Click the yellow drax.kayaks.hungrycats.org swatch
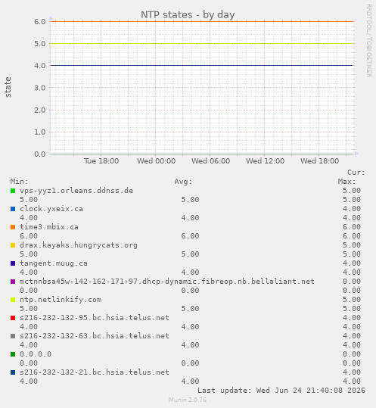Viewport: 376px width, 408px height. (x=13, y=245)
